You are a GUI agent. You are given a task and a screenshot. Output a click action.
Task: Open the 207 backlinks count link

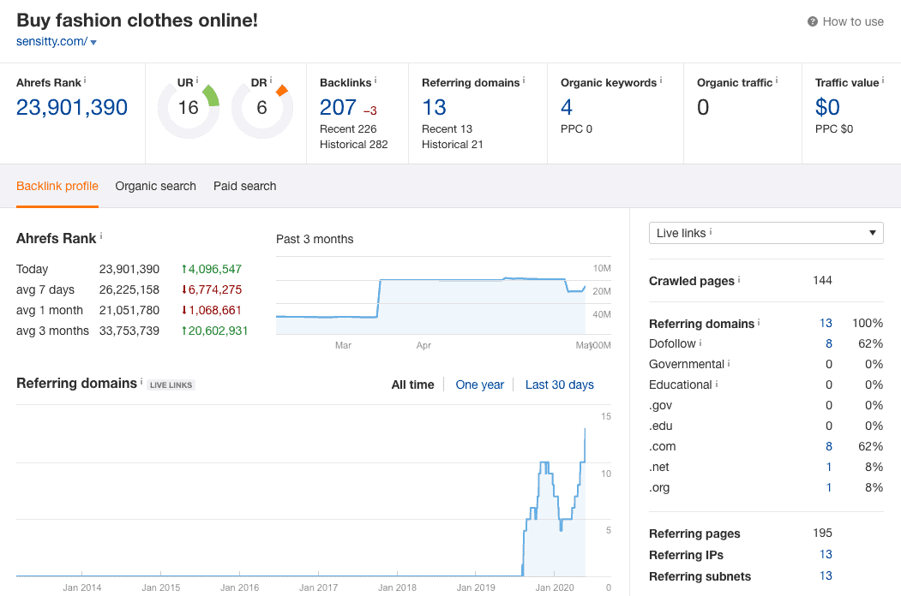(x=338, y=107)
